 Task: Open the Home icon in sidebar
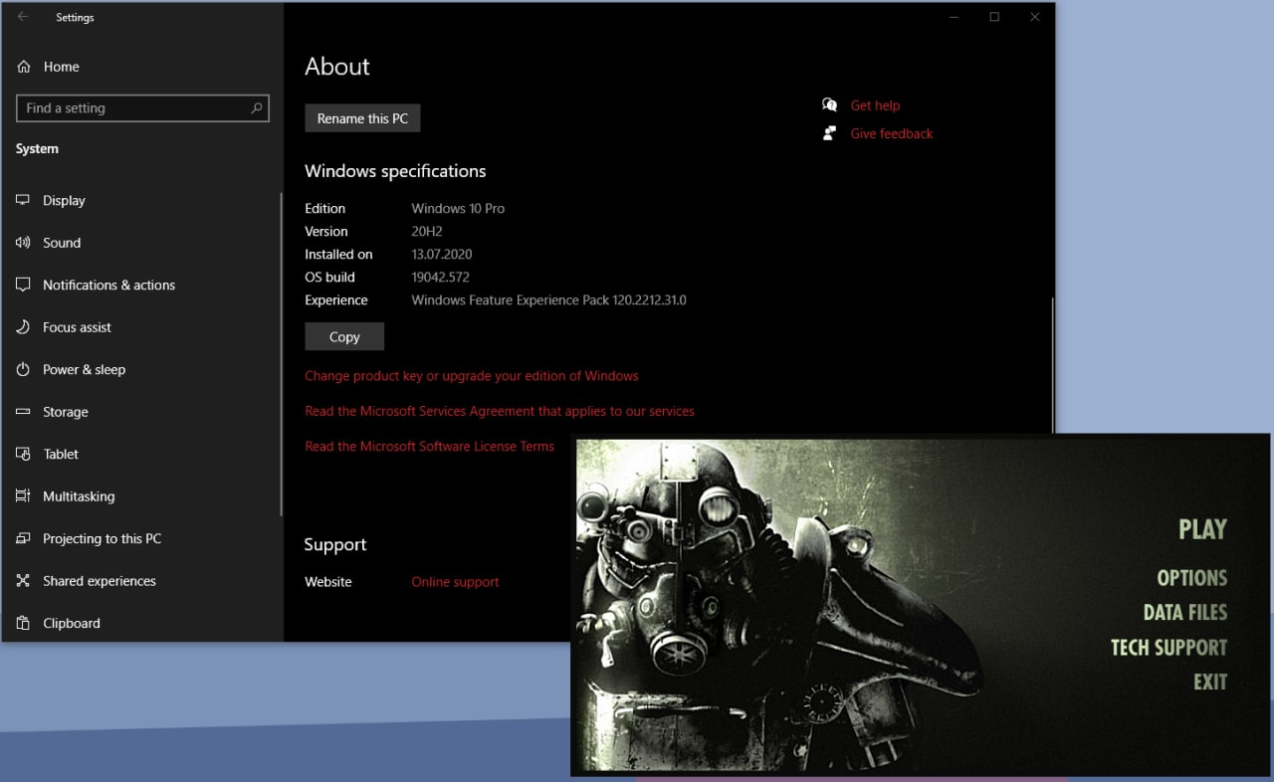pos(24,67)
